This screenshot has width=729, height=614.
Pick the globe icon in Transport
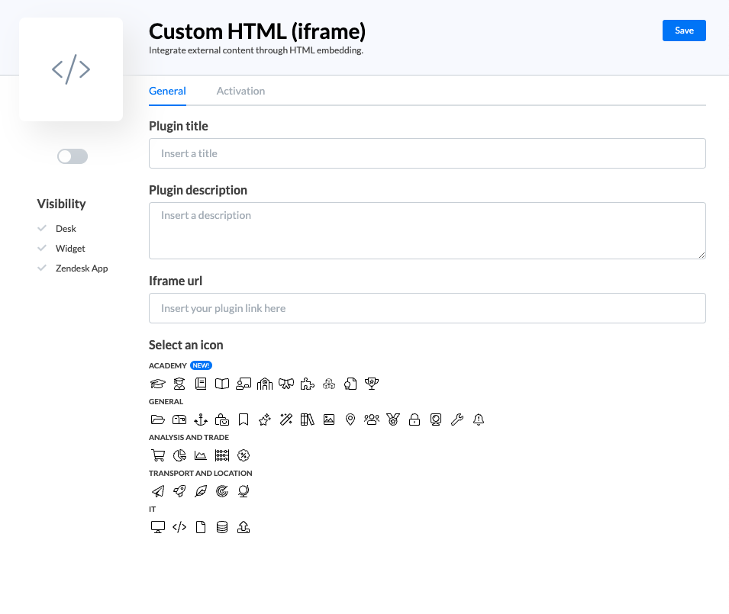pyautogui.click(x=244, y=491)
